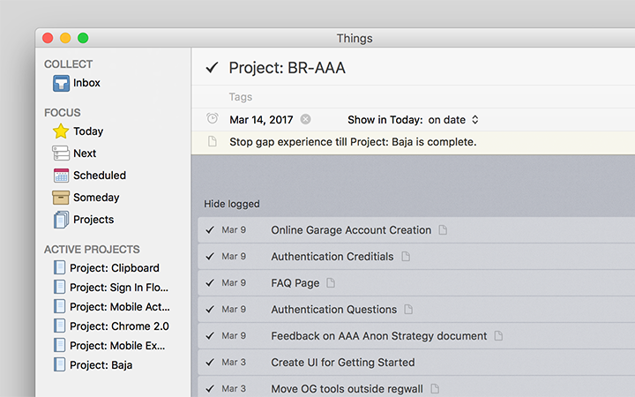Select 'Authentication Questions' title text
Screen dimensions: 635x397
(333, 310)
